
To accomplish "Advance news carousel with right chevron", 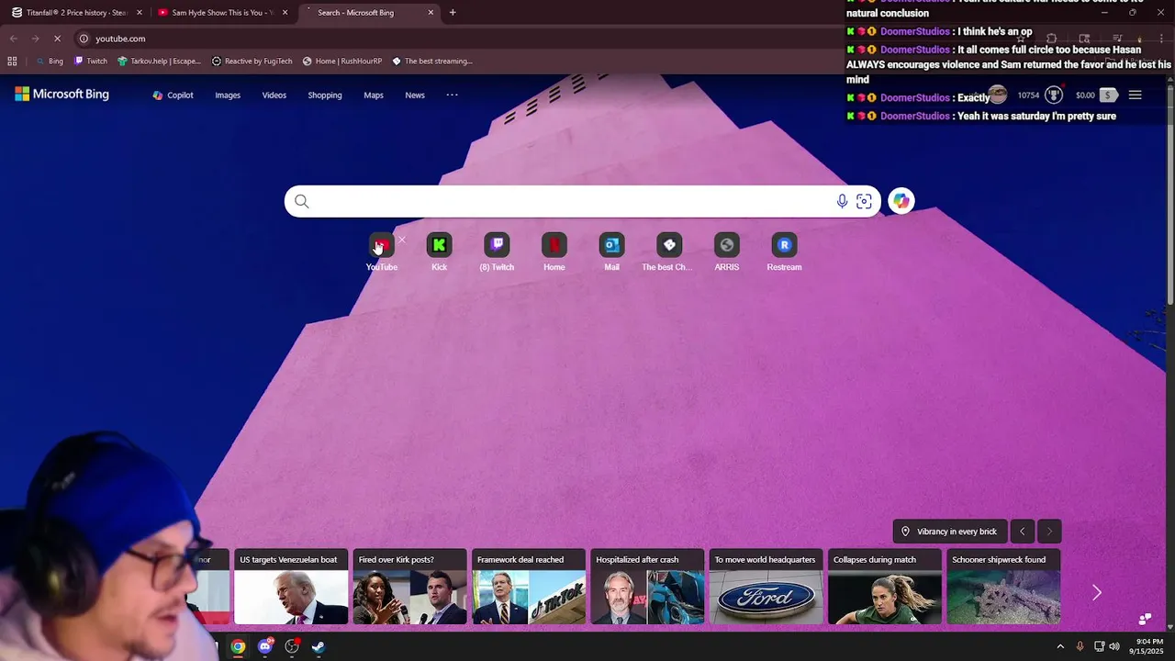I will (x=1096, y=592).
